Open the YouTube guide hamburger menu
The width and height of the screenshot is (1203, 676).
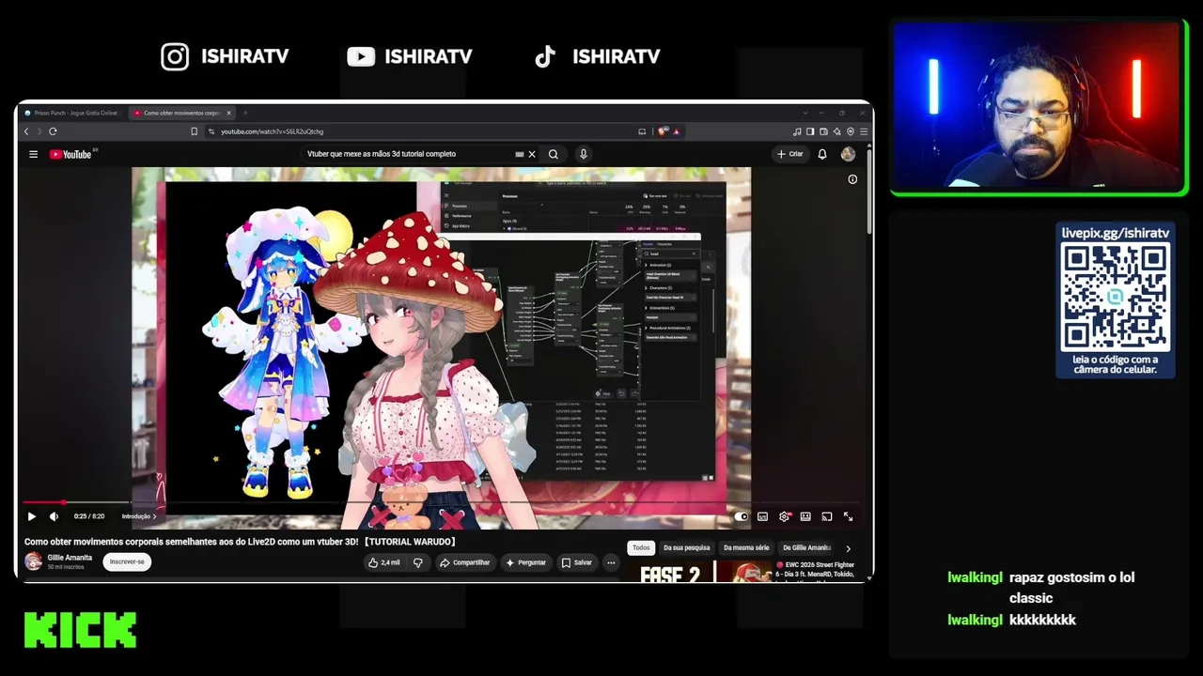(33, 154)
